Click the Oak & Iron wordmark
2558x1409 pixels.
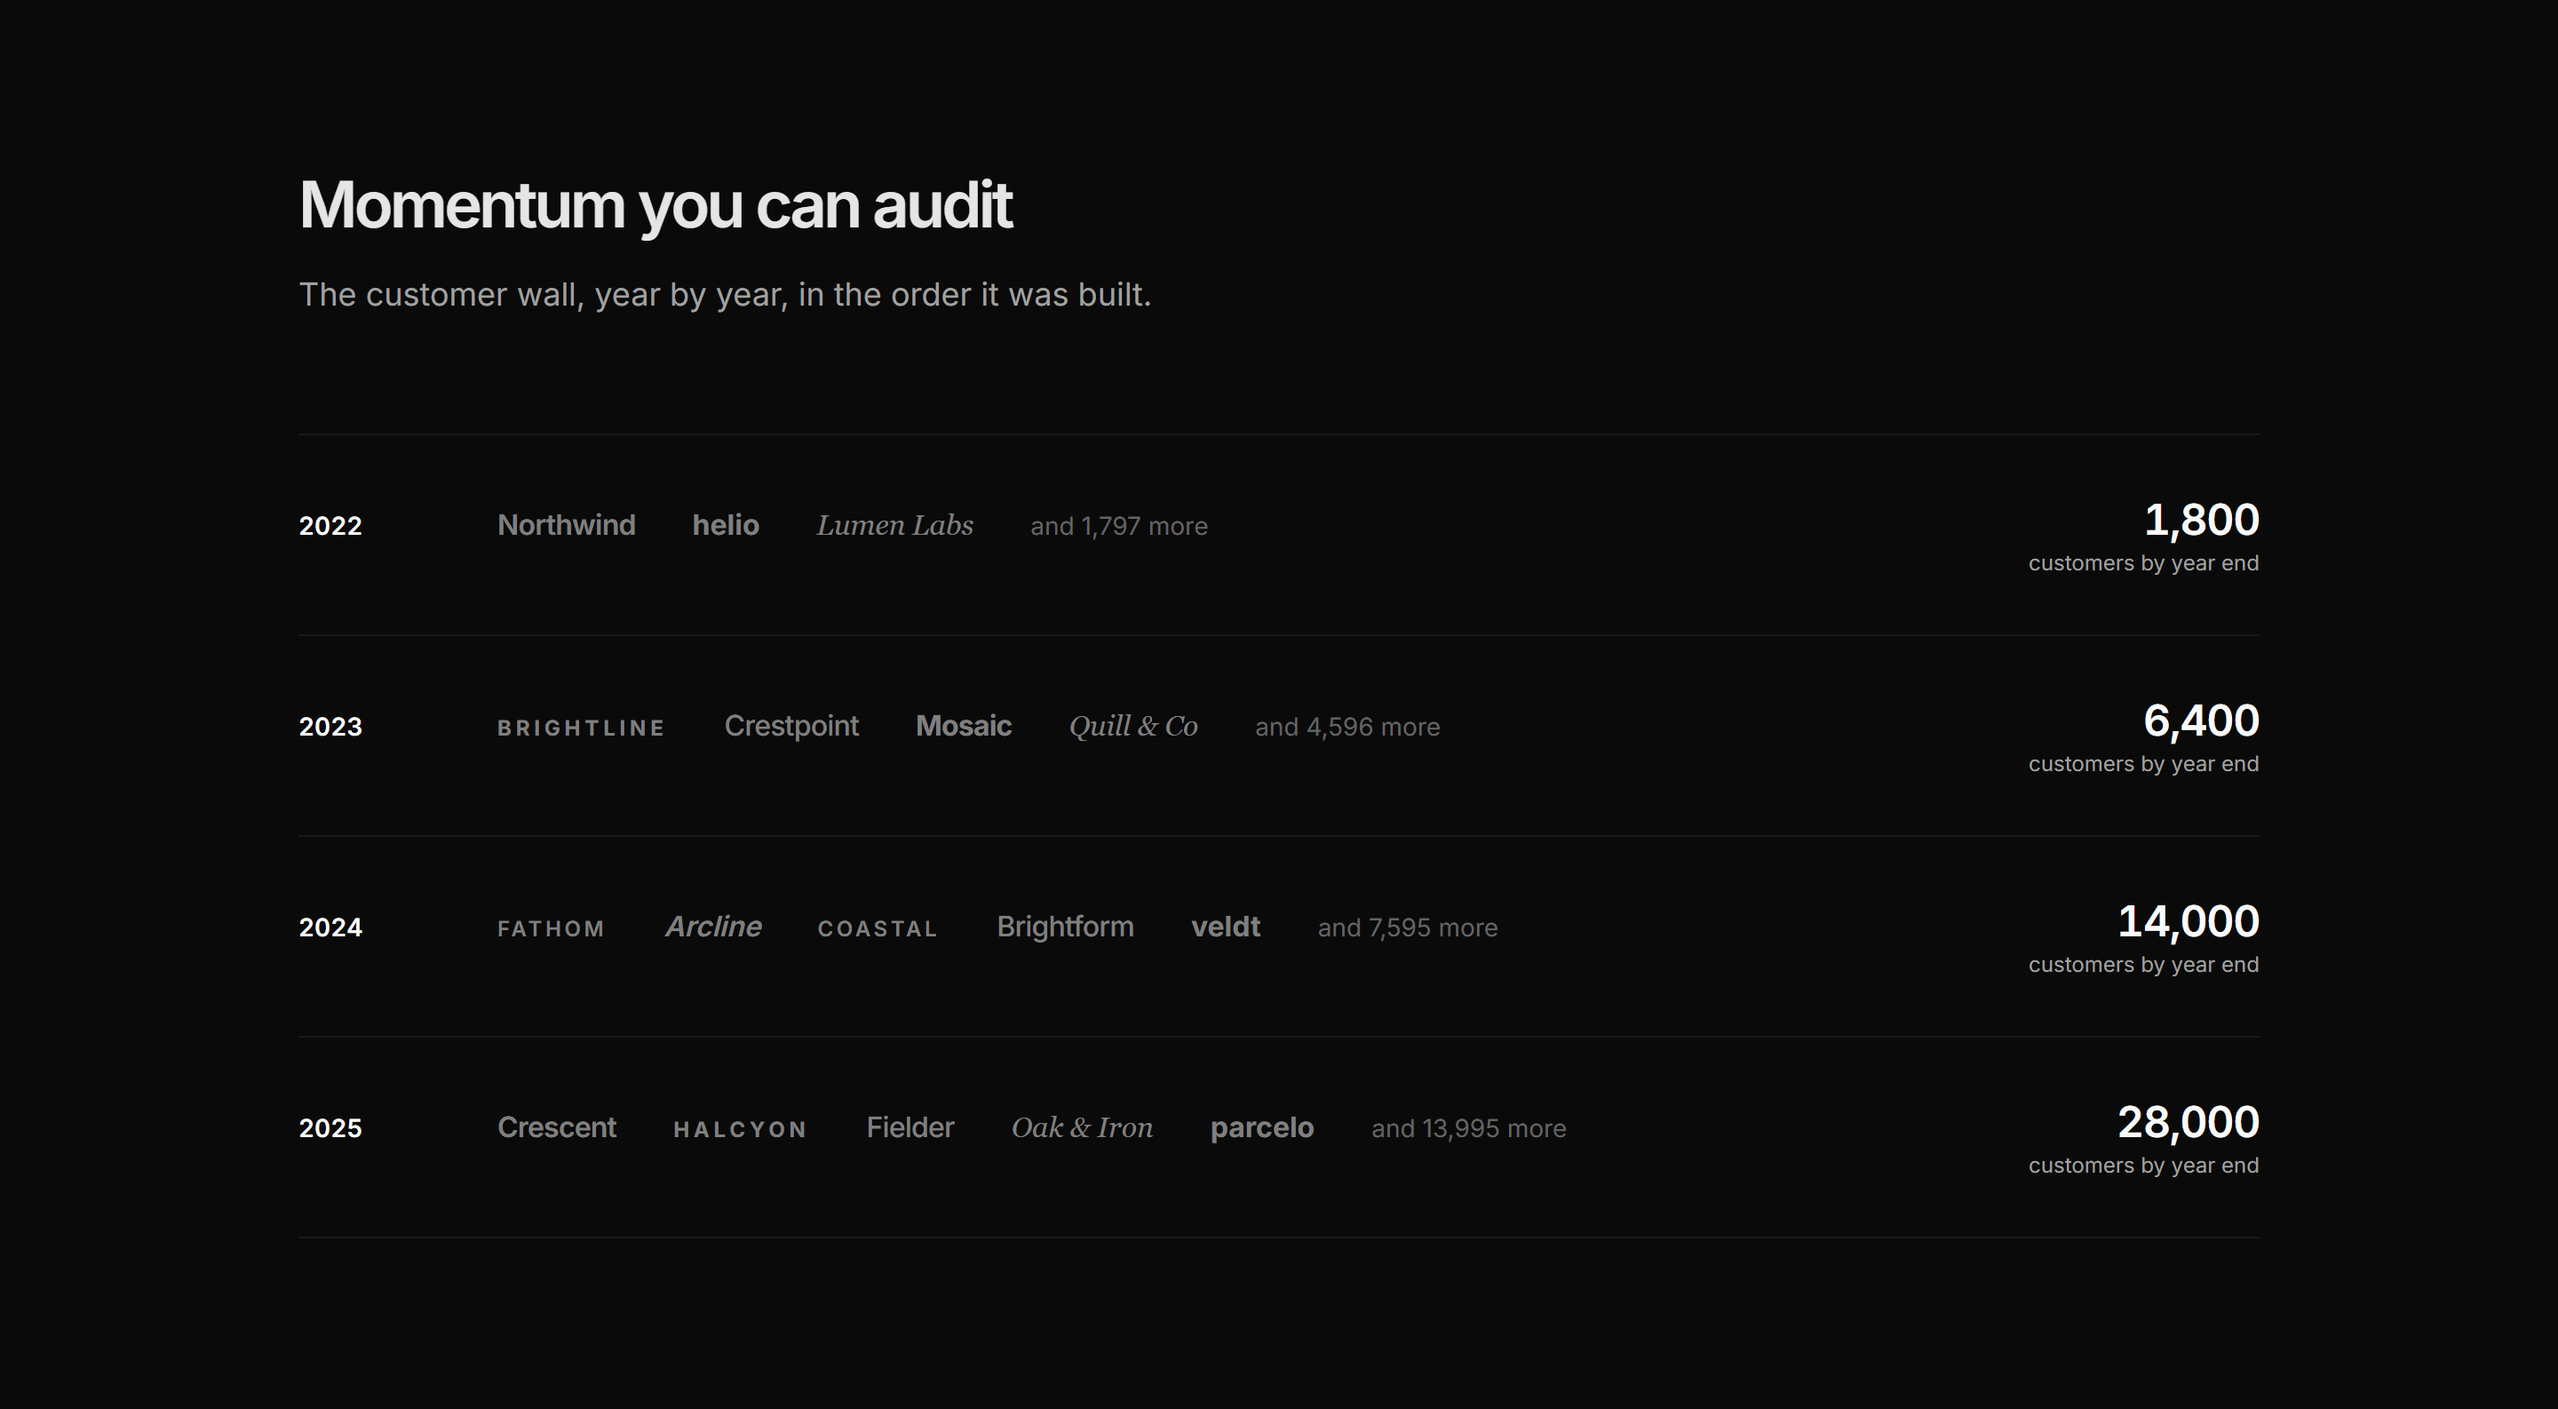[1083, 1127]
